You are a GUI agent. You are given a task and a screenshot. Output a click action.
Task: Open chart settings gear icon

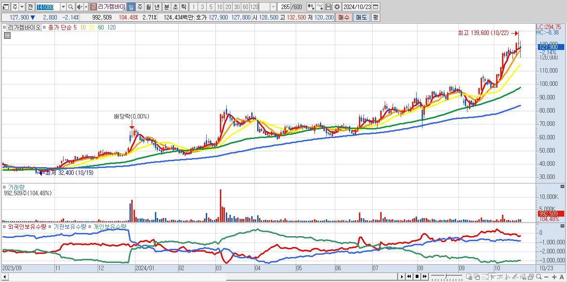tap(337, 7)
